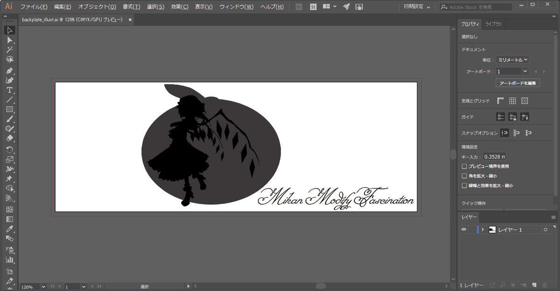The height and width of the screenshot is (291, 560).
Task: Open the ファイル(F) menu
Action: coord(34,7)
